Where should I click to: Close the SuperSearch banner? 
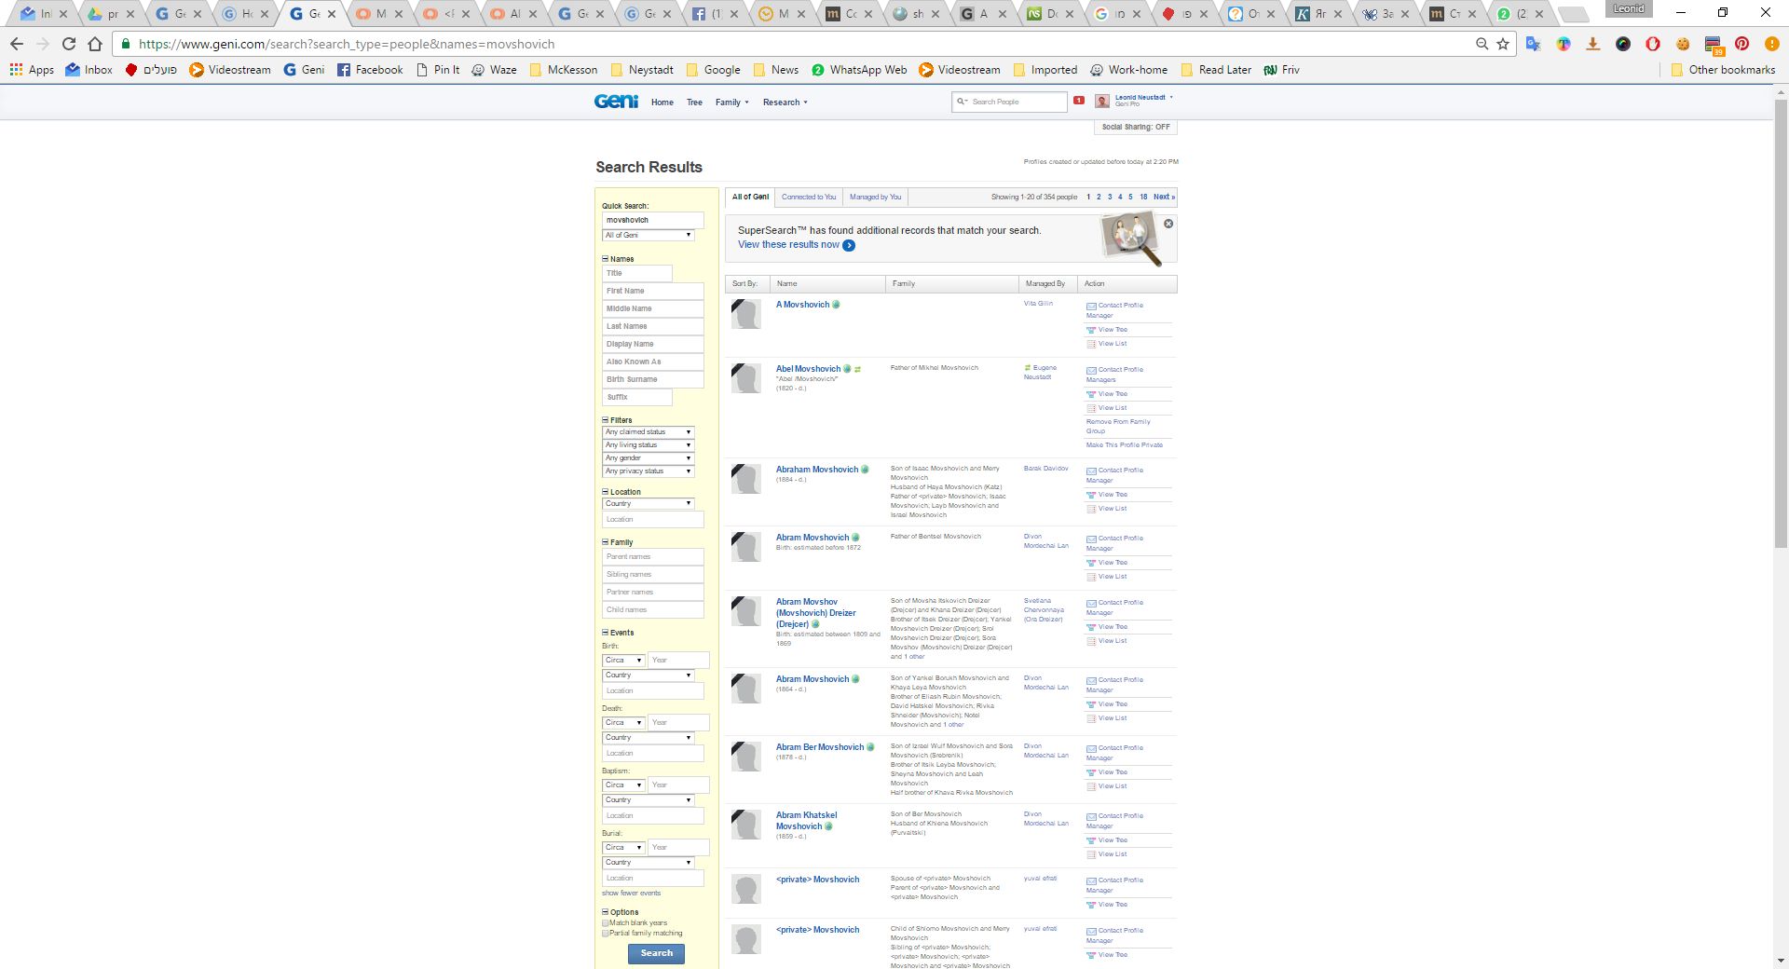coord(1168,224)
